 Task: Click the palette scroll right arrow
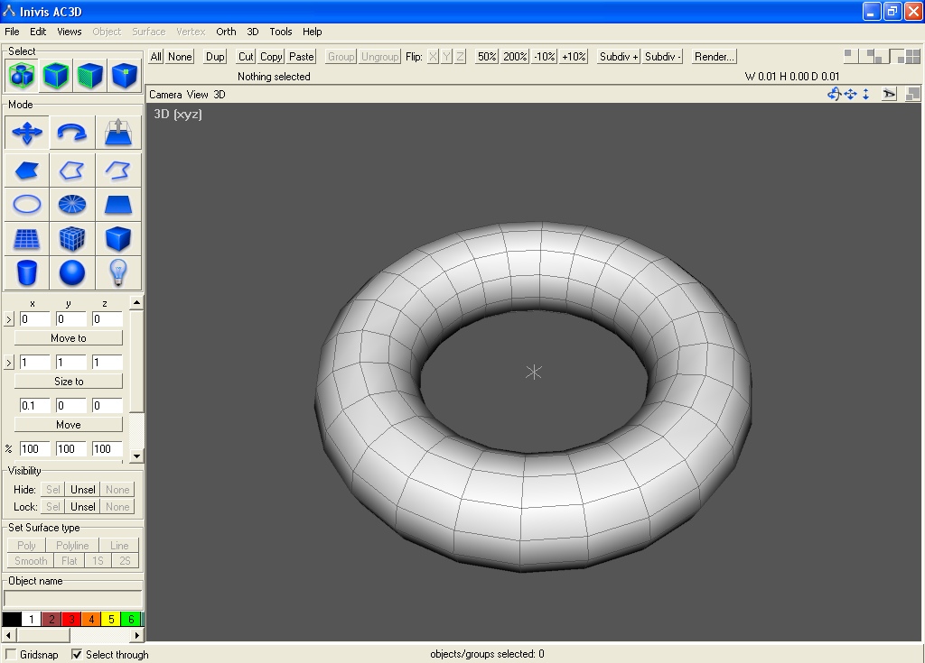pos(137,635)
